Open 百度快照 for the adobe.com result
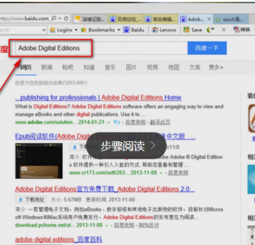The height and width of the screenshot is (245, 255). coord(135,122)
